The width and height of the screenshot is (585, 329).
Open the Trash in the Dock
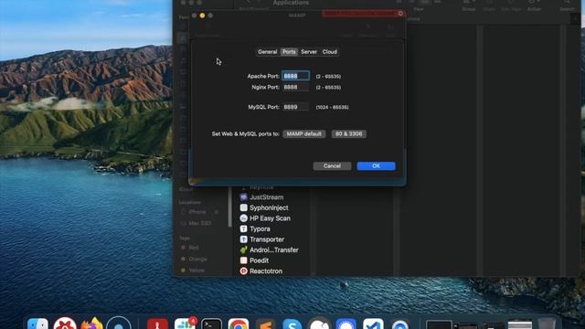point(547,324)
